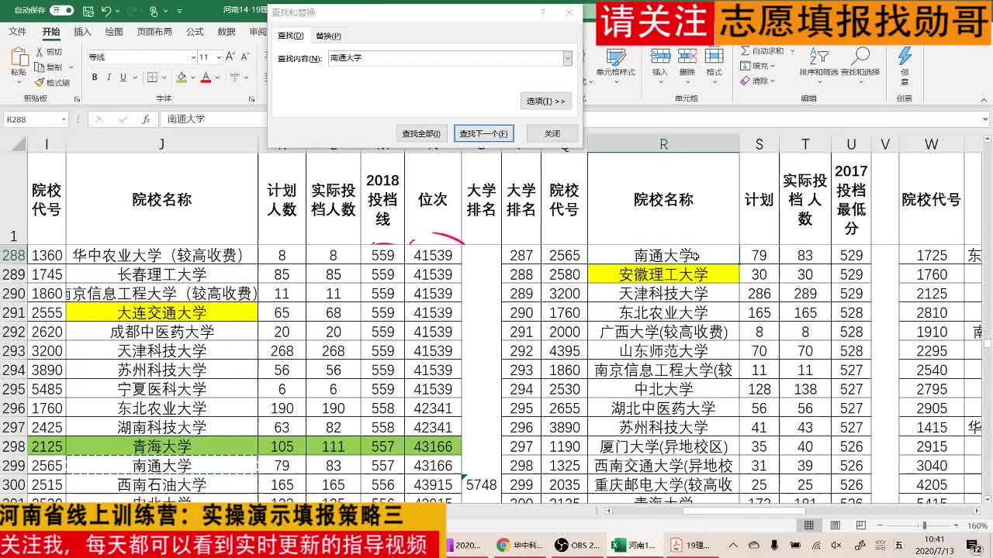Click the 粘贴 paste clipboard icon
Image resolution: width=993 pixels, height=558 pixels.
(19, 57)
